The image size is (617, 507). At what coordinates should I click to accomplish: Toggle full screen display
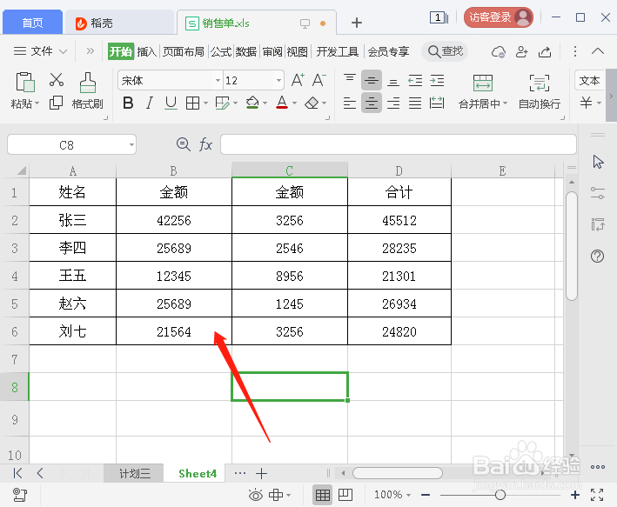pos(597,495)
